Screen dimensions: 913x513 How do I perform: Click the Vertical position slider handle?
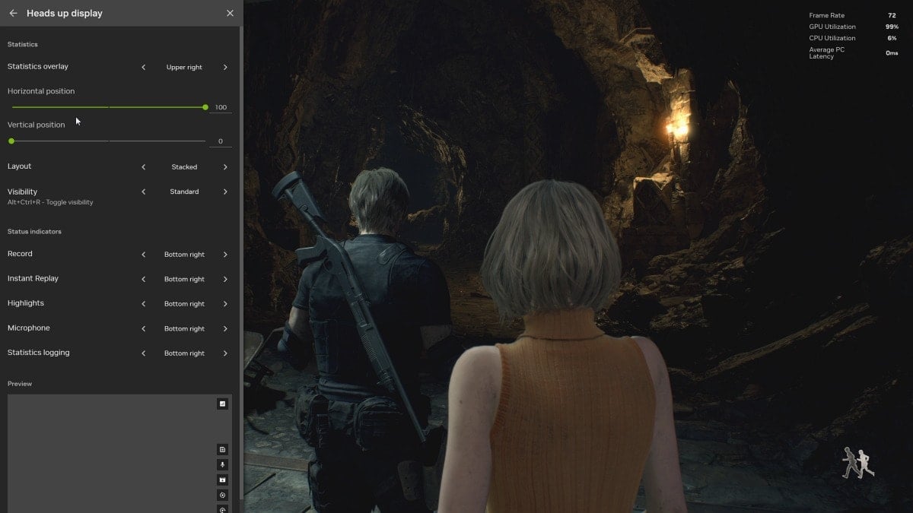tap(11, 141)
